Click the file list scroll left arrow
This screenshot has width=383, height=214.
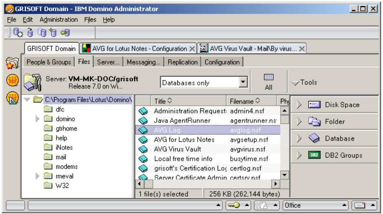[x=139, y=184]
